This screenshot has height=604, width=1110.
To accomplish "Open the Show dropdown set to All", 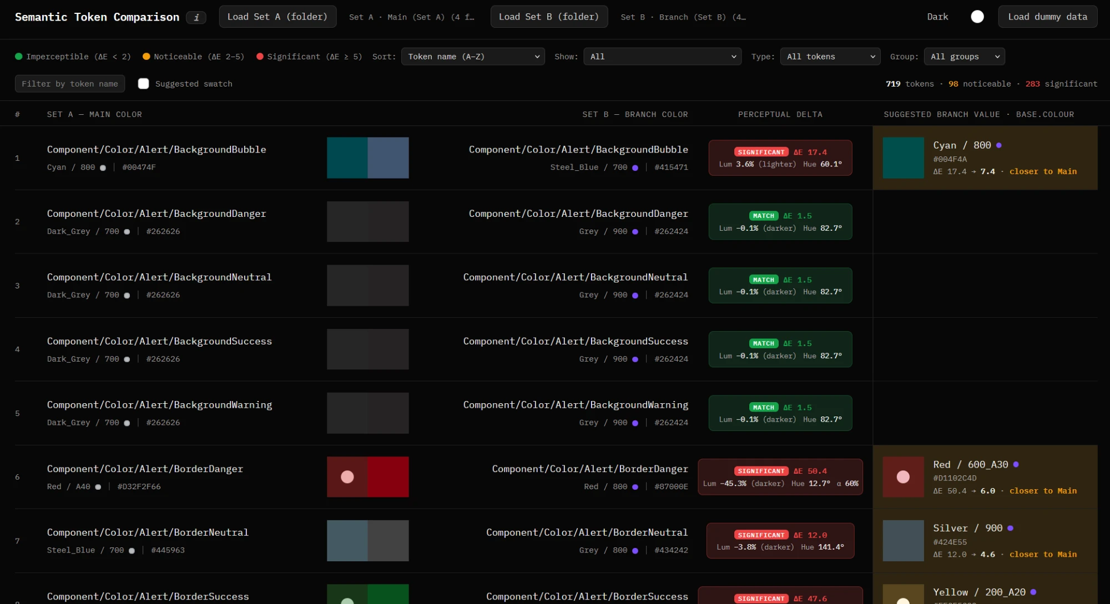I will pos(662,57).
